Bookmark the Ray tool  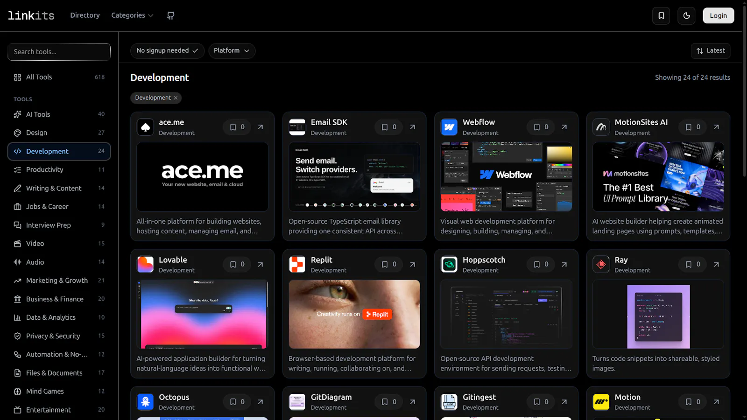(x=693, y=264)
